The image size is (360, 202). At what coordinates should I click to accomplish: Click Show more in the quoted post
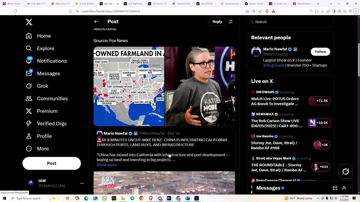pyautogui.click(x=106, y=165)
